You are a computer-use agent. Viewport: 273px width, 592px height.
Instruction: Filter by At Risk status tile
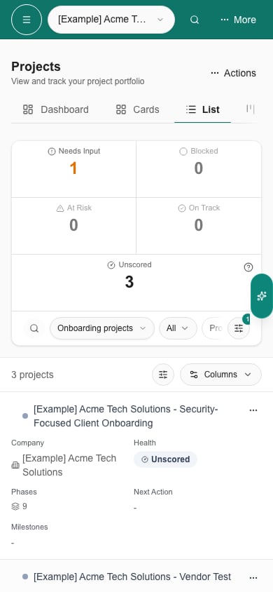tap(73, 226)
